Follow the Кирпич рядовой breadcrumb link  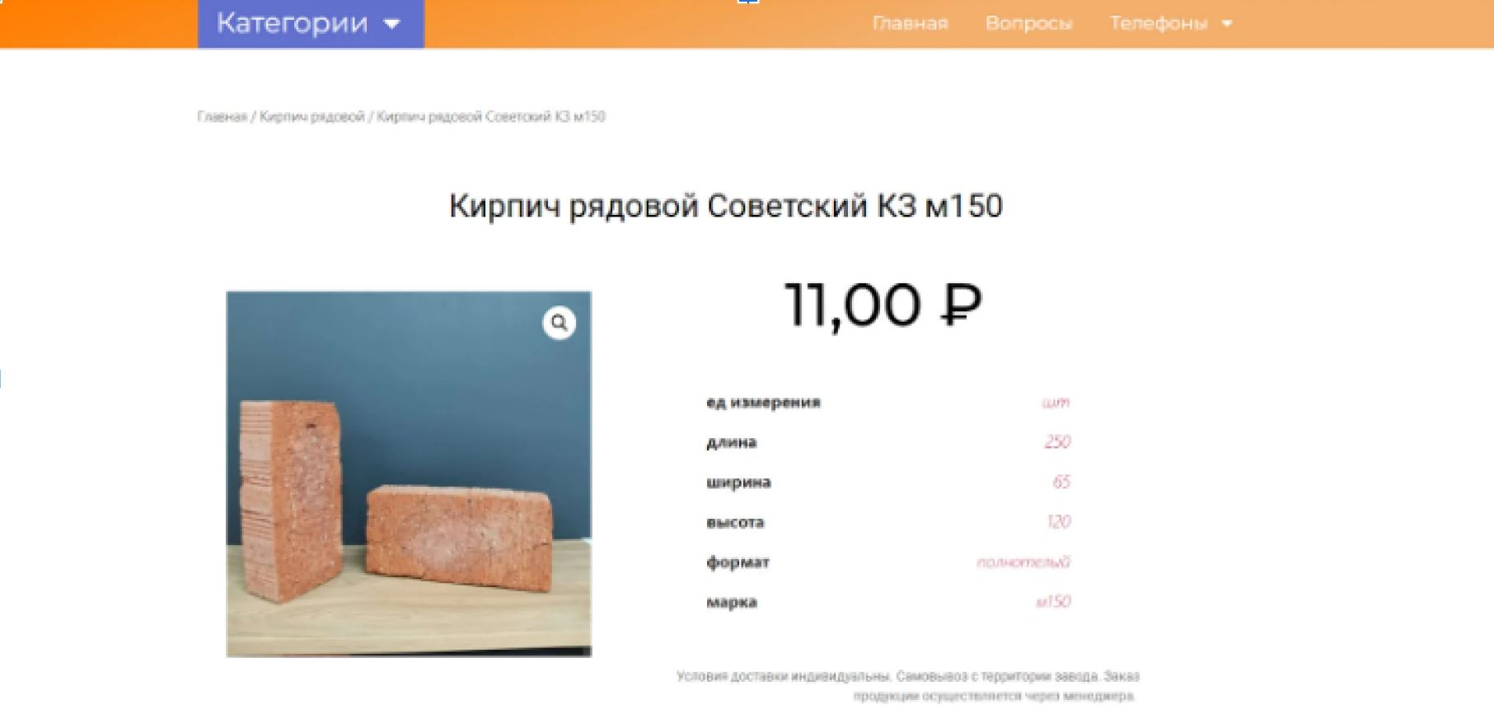311,117
